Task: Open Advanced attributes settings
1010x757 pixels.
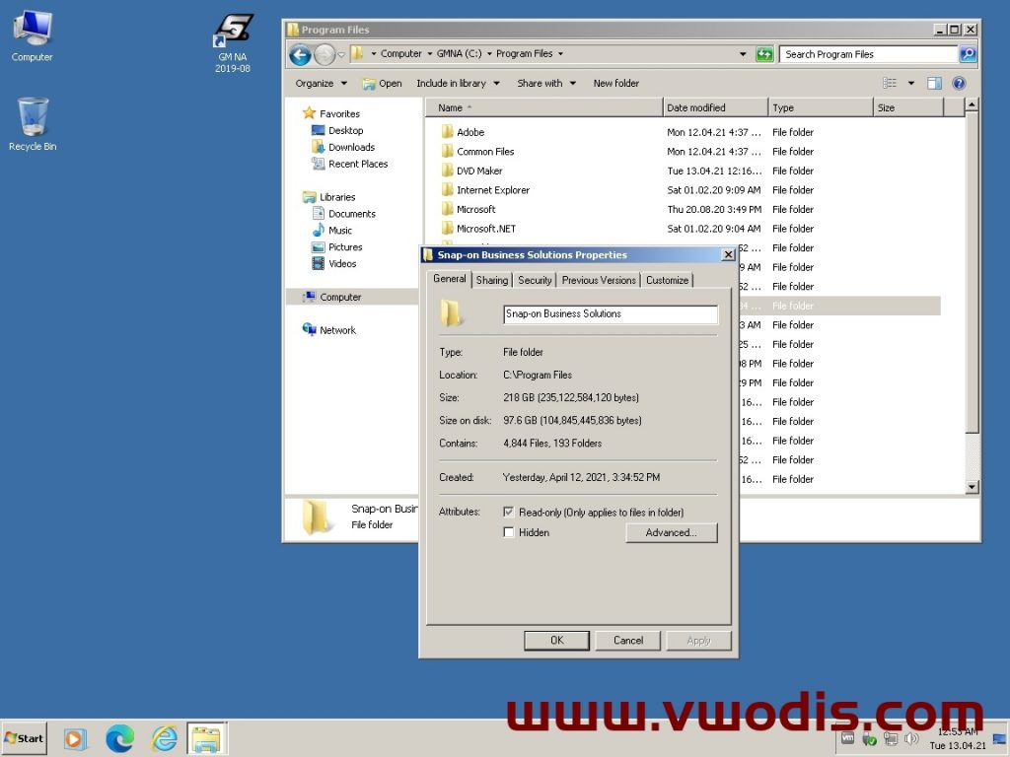Action: [671, 532]
